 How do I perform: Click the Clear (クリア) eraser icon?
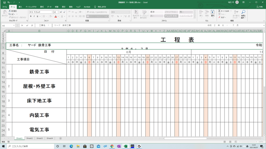tap(219, 17)
